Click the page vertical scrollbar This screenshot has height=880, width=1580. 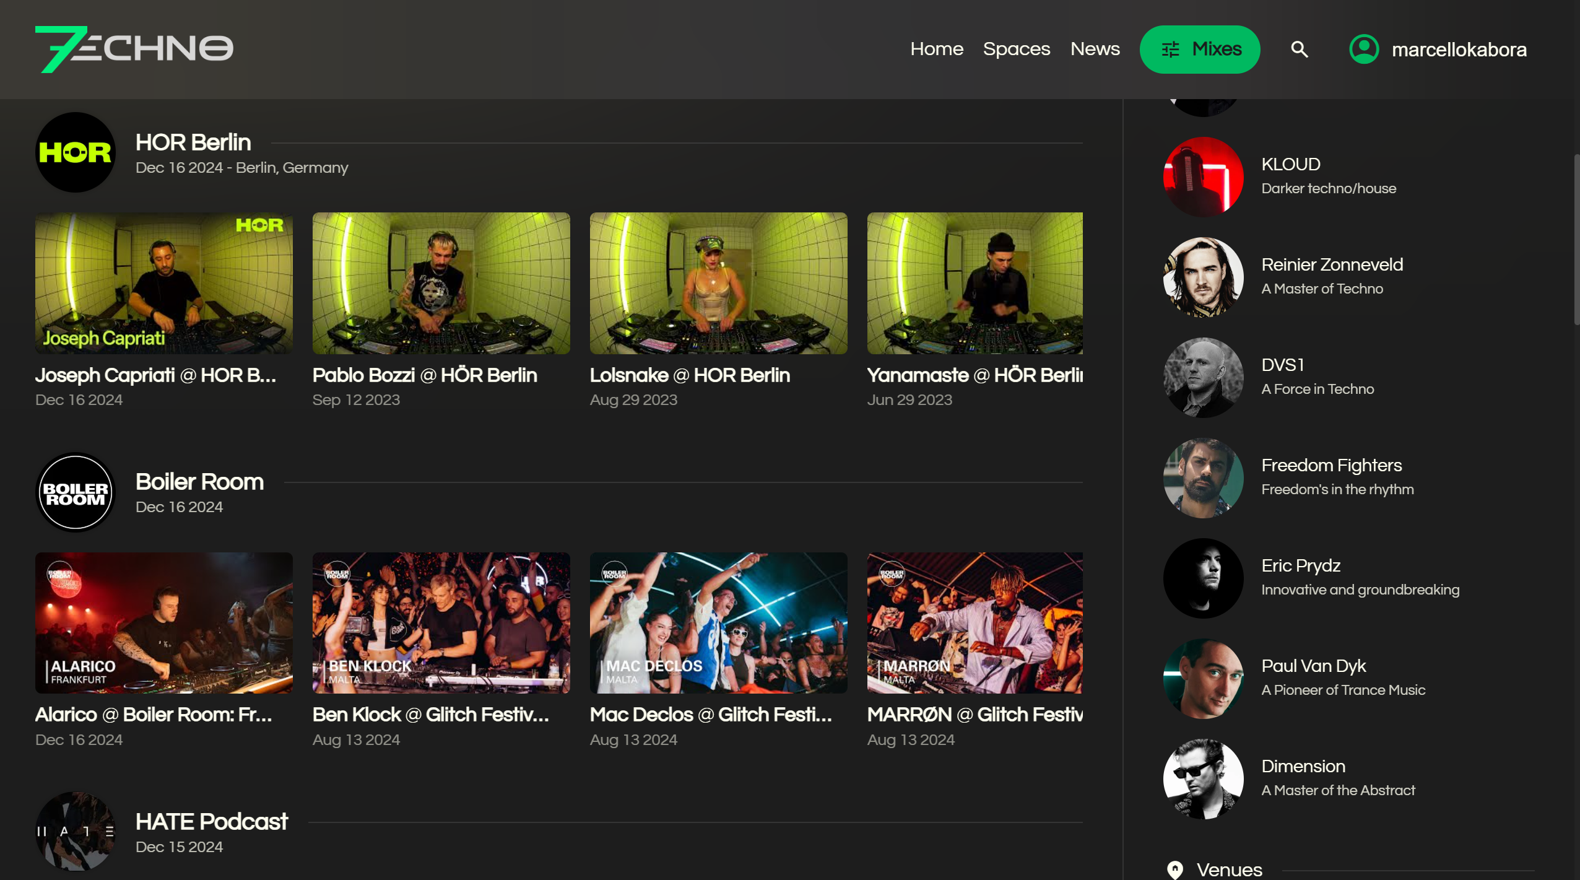pos(1576,238)
